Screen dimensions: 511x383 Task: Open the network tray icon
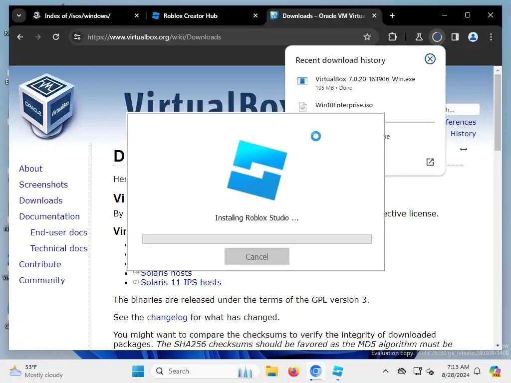click(x=417, y=371)
